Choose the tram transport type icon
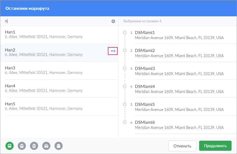This screenshot has width=237, height=154. pos(34,146)
